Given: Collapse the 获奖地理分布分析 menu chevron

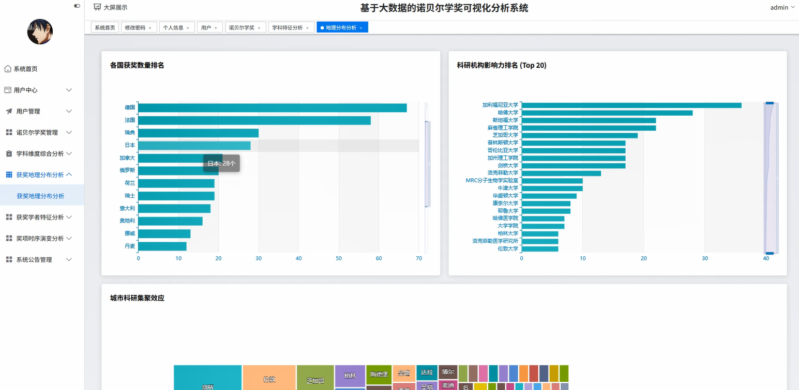Looking at the screenshot, I should coord(69,175).
